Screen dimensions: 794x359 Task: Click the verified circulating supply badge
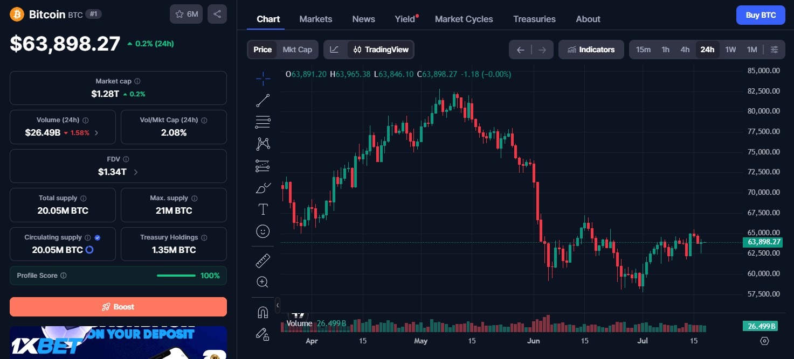98,237
